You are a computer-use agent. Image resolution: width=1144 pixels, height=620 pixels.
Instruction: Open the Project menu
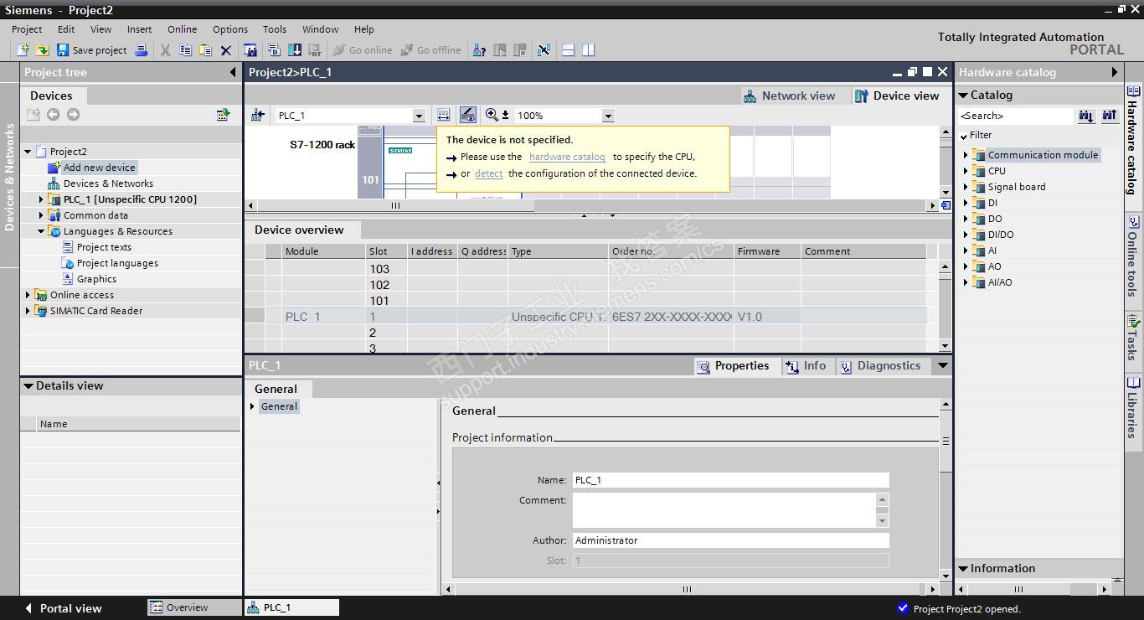[x=27, y=29]
